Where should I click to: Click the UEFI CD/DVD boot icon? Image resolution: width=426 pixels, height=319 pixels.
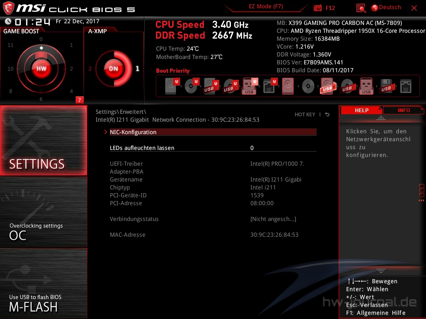[192, 86]
